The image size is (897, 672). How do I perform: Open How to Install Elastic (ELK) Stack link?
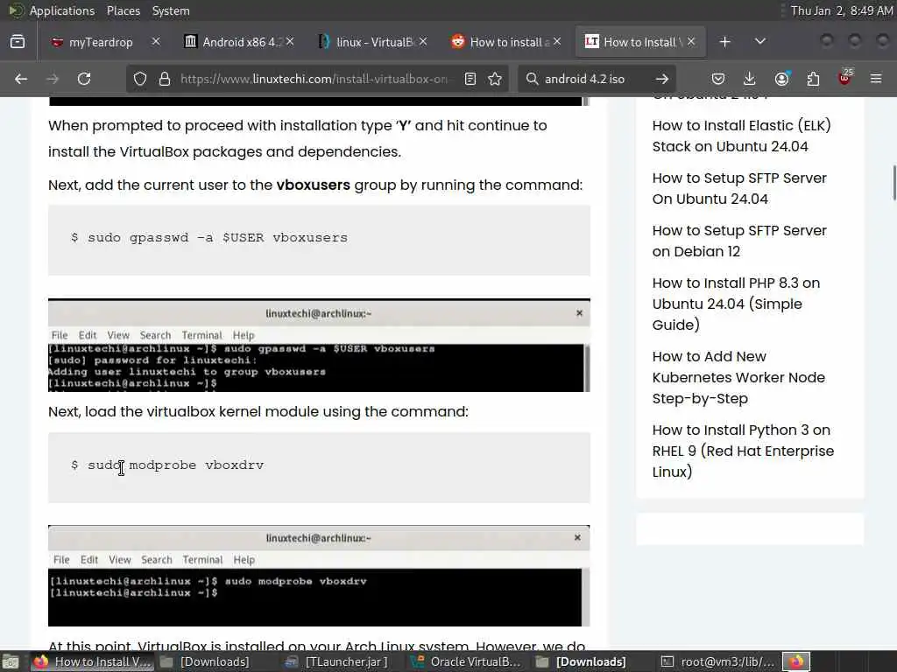[x=741, y=136]
